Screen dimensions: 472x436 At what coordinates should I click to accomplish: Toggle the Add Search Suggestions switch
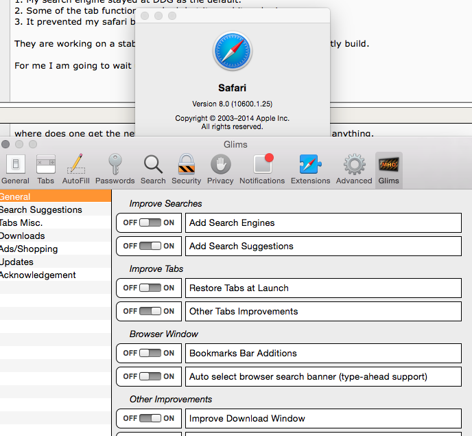(x=150, y=246)
